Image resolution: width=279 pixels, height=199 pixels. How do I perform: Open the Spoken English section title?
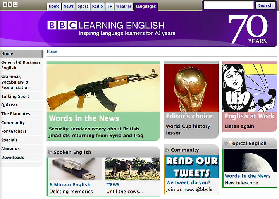click(72, 152)
